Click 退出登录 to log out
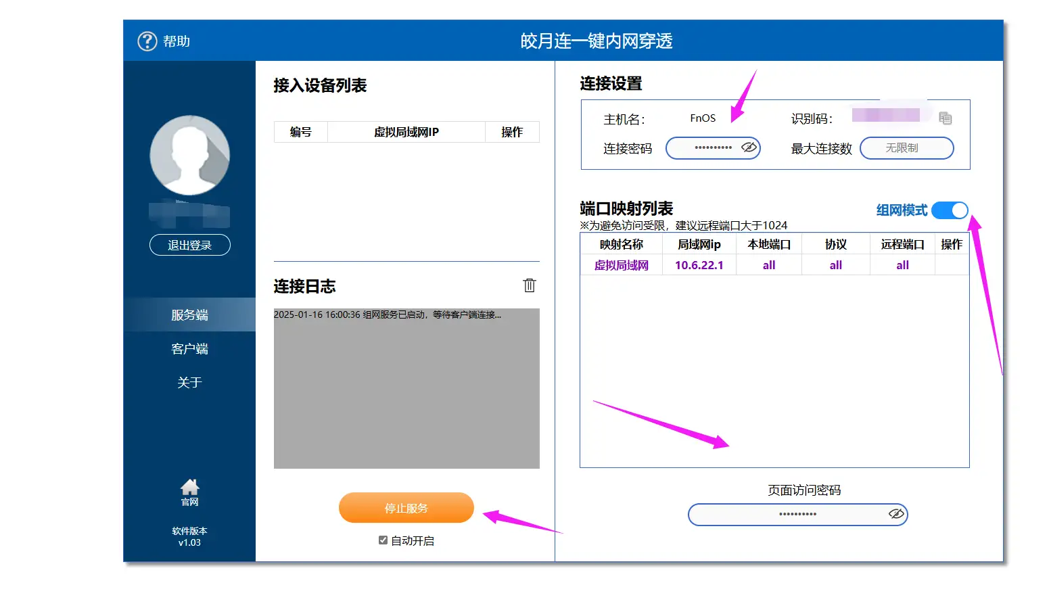The height and width of the screenshot is (606, 1049). coord(189,245)
